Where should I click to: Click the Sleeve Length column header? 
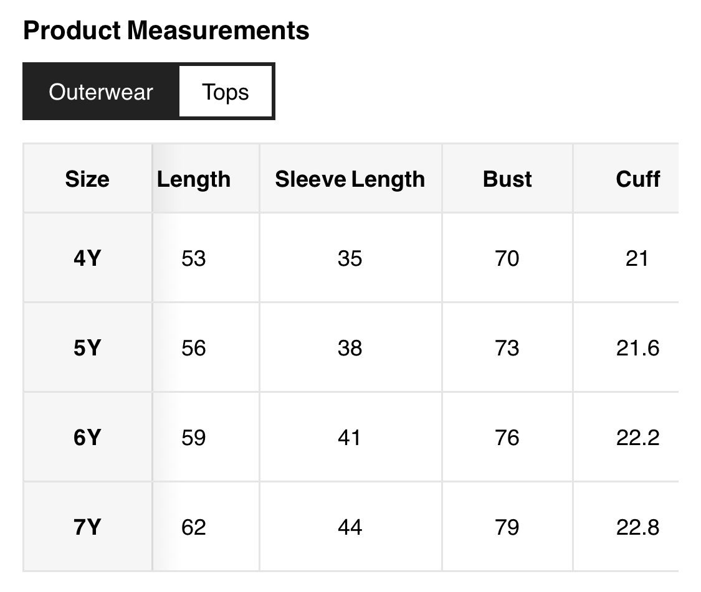pyautogui.click(x=350, y=179)
